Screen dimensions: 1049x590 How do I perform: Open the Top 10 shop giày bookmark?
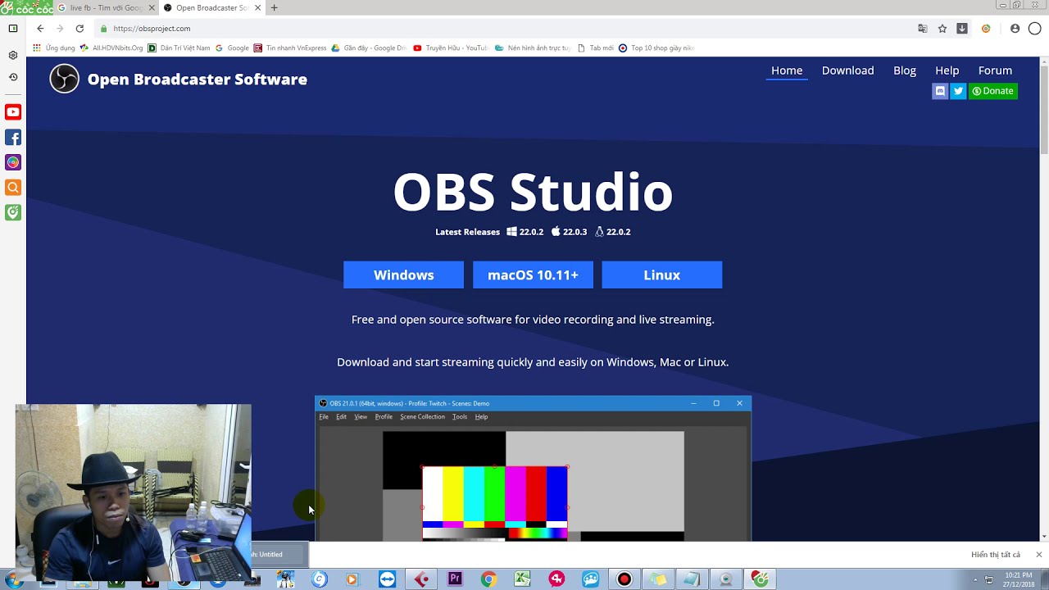656,48
